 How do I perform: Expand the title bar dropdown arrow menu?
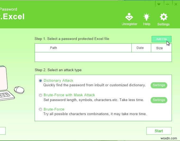pyautogui.click(x=159, y=4)
